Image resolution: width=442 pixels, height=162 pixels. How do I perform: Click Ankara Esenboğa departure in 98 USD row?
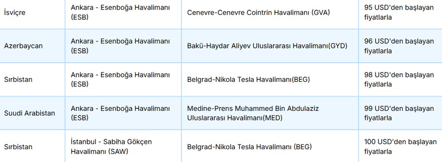pos(120,79)
